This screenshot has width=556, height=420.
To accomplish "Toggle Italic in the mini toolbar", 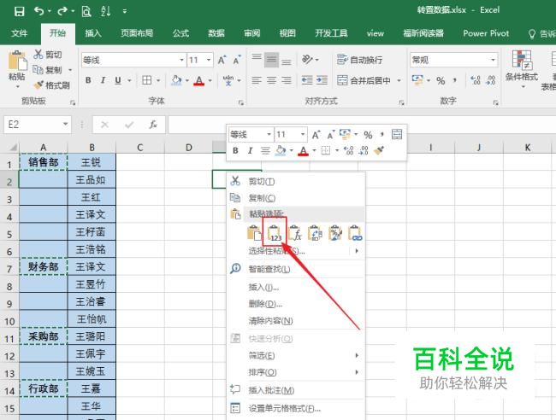I will 251,151.
